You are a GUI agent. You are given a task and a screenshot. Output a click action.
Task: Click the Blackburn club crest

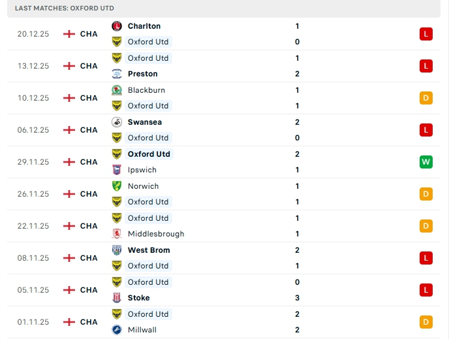click(x=117, y=90)
